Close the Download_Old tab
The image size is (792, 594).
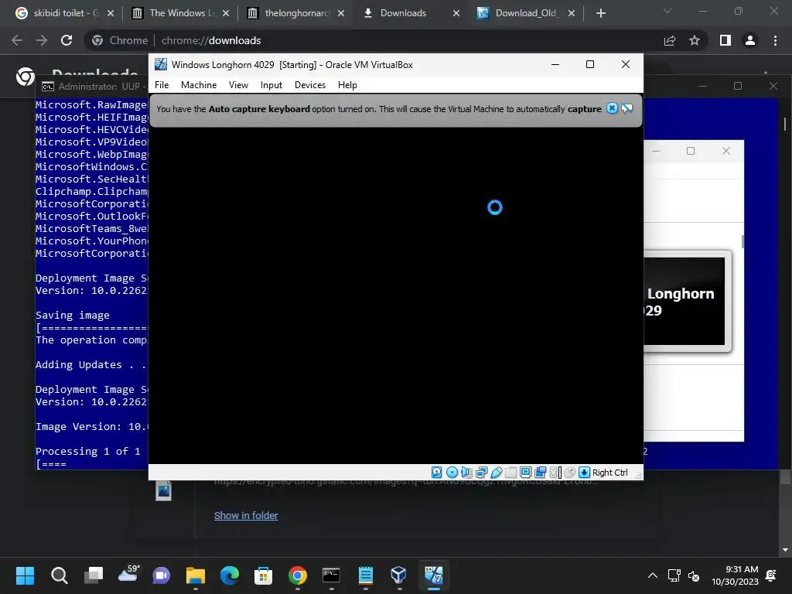coord(572,13)
